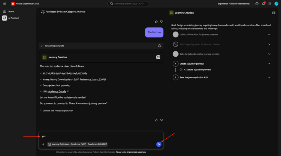This screenshot has height=156, width=281.
Task: Thumbs up the previous response at top
Action: coord(156,22)
